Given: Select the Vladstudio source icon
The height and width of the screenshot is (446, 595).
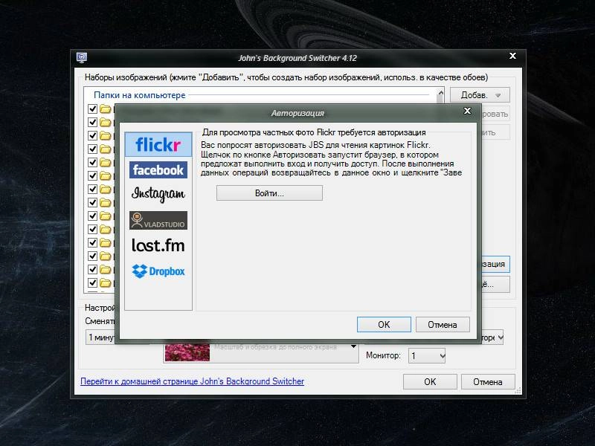Looking at the screenshot, I should [x=157, y=220].
